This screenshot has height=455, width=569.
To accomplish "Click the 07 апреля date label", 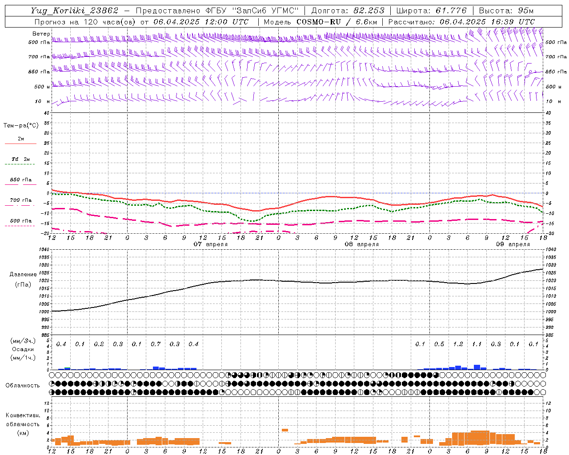I will 211,244.
